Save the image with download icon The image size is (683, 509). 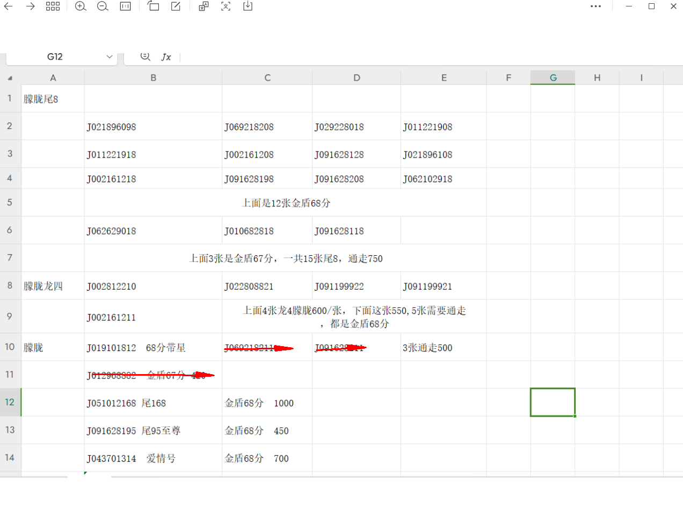(x=248, y=6)
